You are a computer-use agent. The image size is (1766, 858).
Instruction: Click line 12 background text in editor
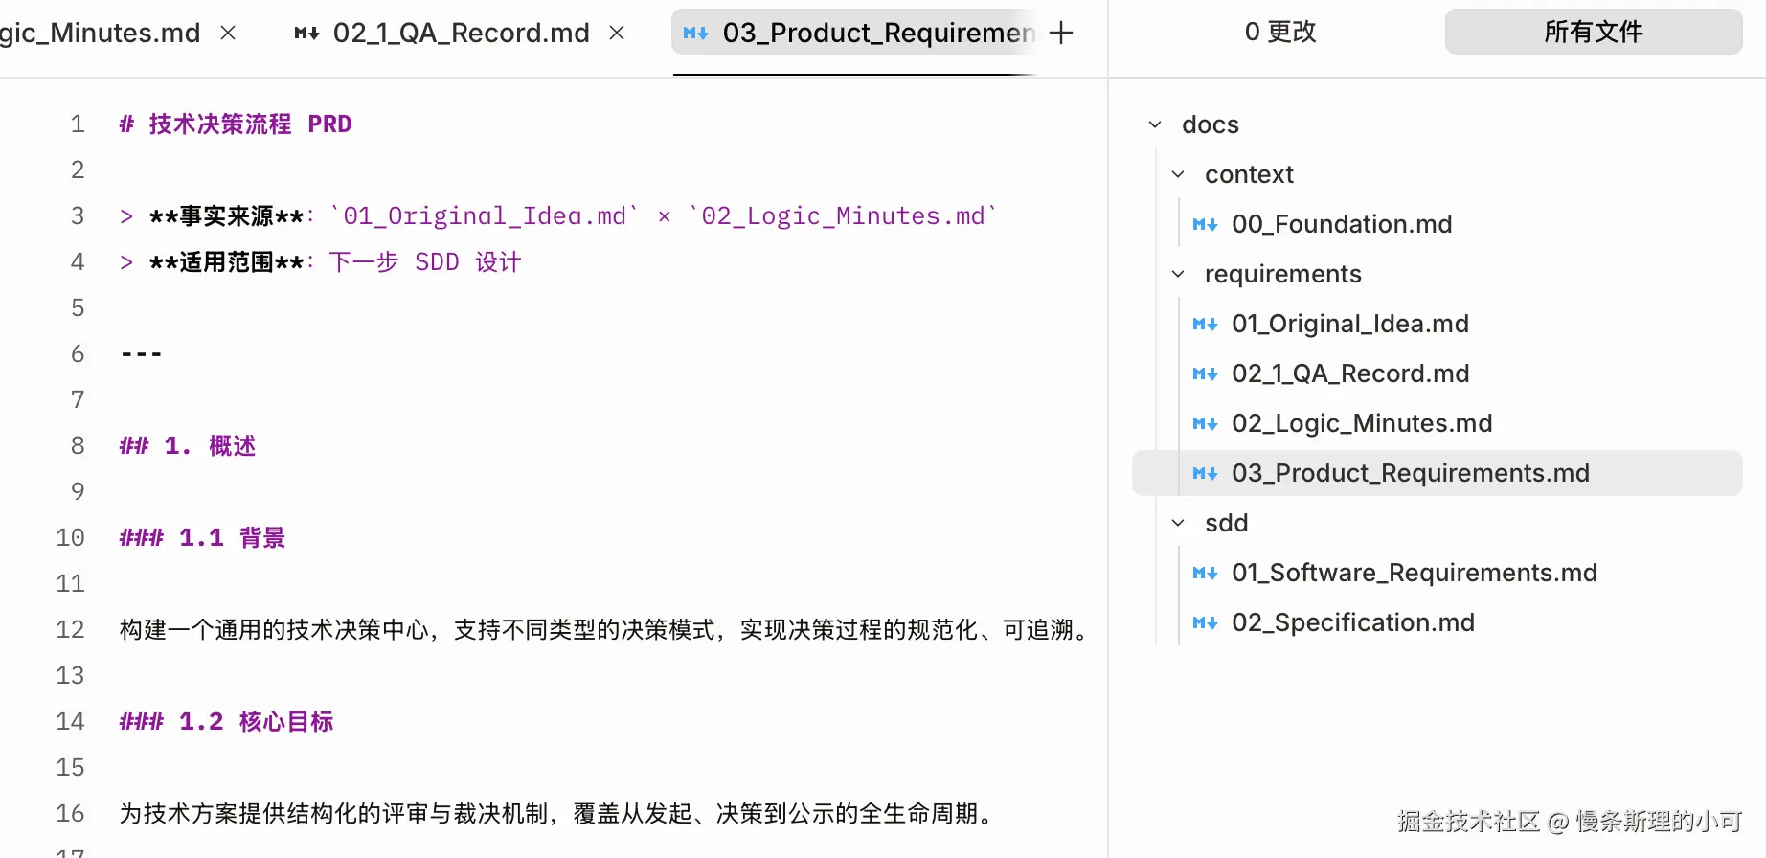pyautogui.click(x=603, y=629)
